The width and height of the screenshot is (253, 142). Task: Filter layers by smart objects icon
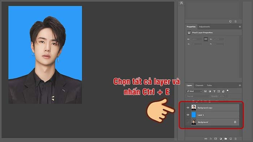223,91
